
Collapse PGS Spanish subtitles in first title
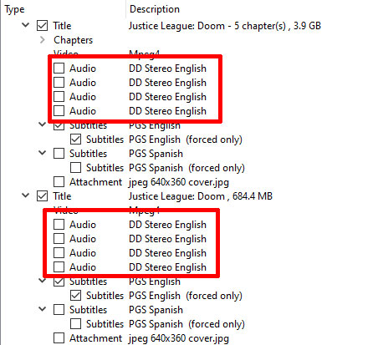tap(43, 153)
